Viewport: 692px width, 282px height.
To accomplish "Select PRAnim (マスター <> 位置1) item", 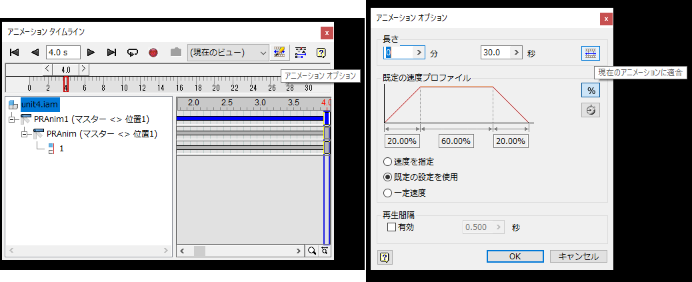I will (x=102, y=134).
